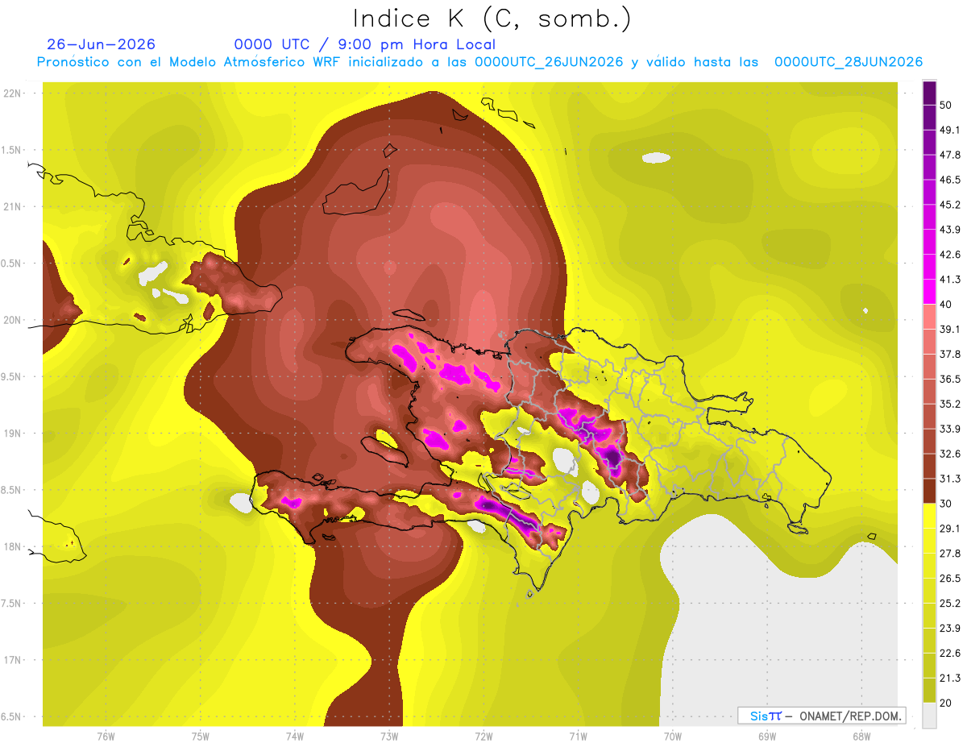Select the '26-Jun-2026' date text
Screen dimensions: 967x747
coord(102,44)
